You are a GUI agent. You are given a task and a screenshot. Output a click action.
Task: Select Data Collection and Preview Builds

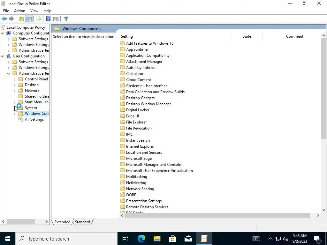click(155, 92)
